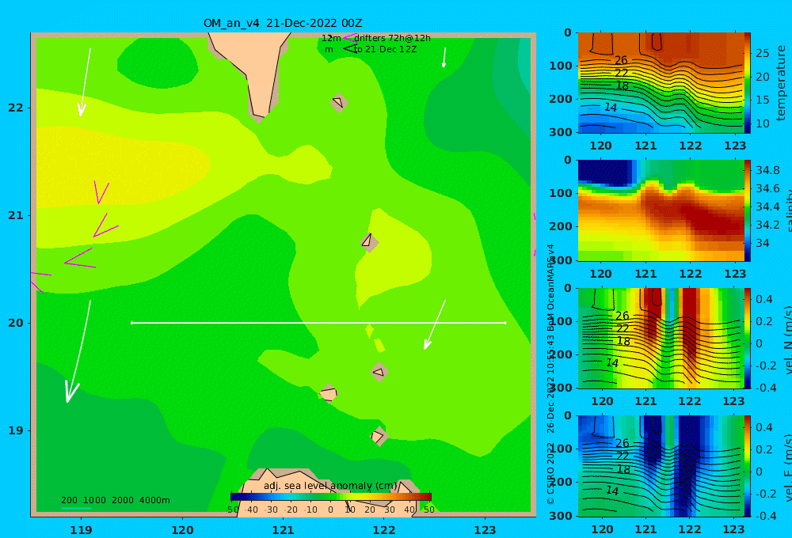The height and width of the screenshot is (538, 792).
Task: Click the magenta drifter arrowhead in the legend
Action: (349, 38)
